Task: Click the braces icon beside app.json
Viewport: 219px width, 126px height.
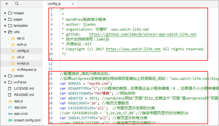Action: click(10, 107)
